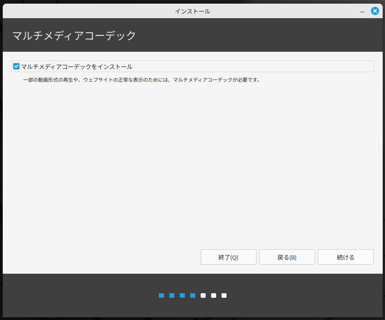385x320 pixels.
Task: Click the マルチメディアコーデックをインストール label text
Action: click(x=77, y=67)
